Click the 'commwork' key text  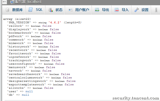coord(16,40)
